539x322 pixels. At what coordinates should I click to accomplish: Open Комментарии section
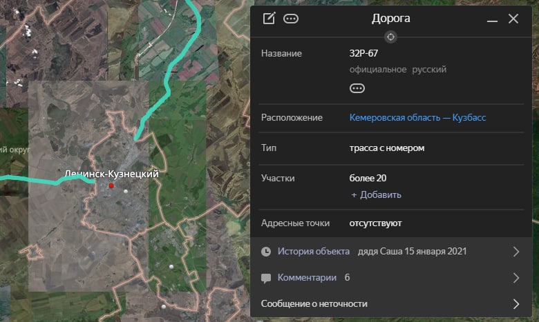(307, 277)
